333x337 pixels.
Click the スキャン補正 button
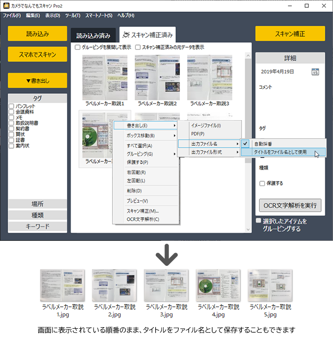click(290, 34)
